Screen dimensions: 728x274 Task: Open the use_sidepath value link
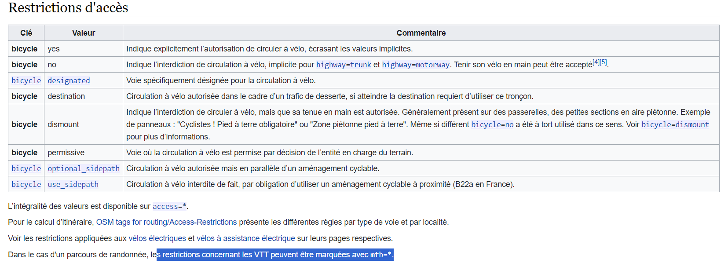73,184
